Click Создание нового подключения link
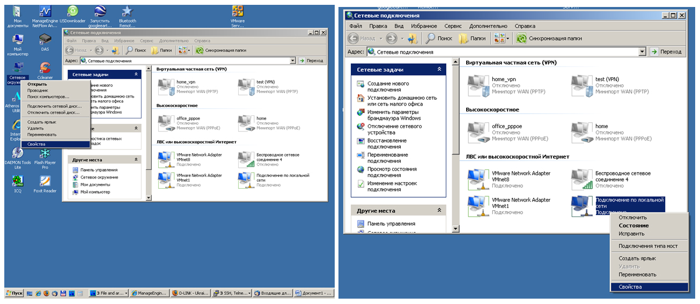This screenshot has width=700, height=304. (388, 87)
